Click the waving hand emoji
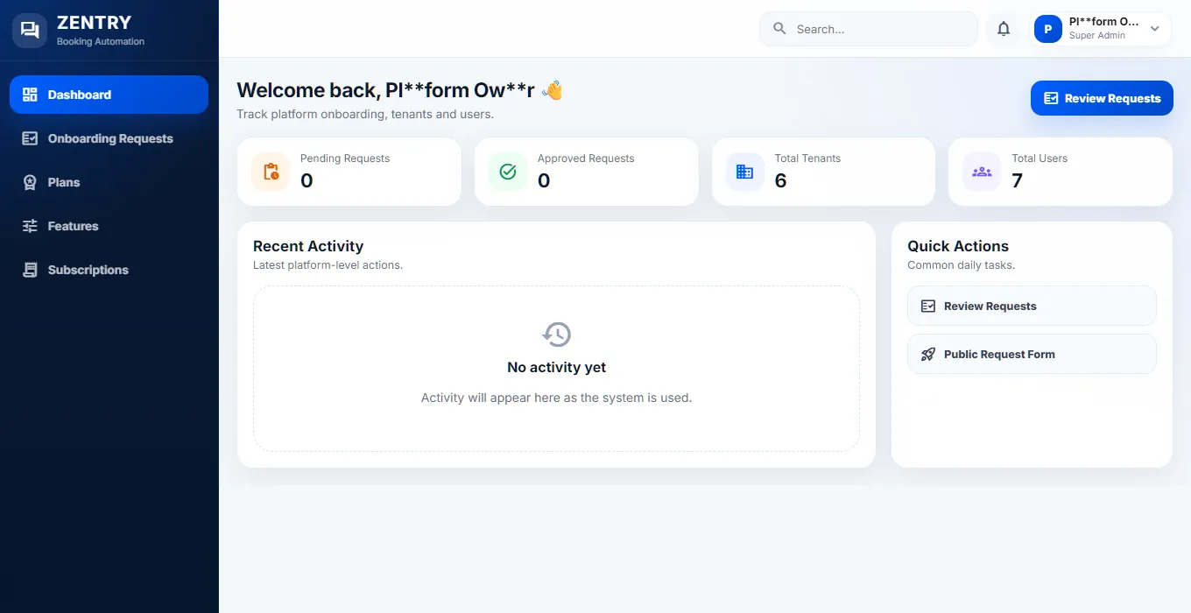 (x=552, y=90)
